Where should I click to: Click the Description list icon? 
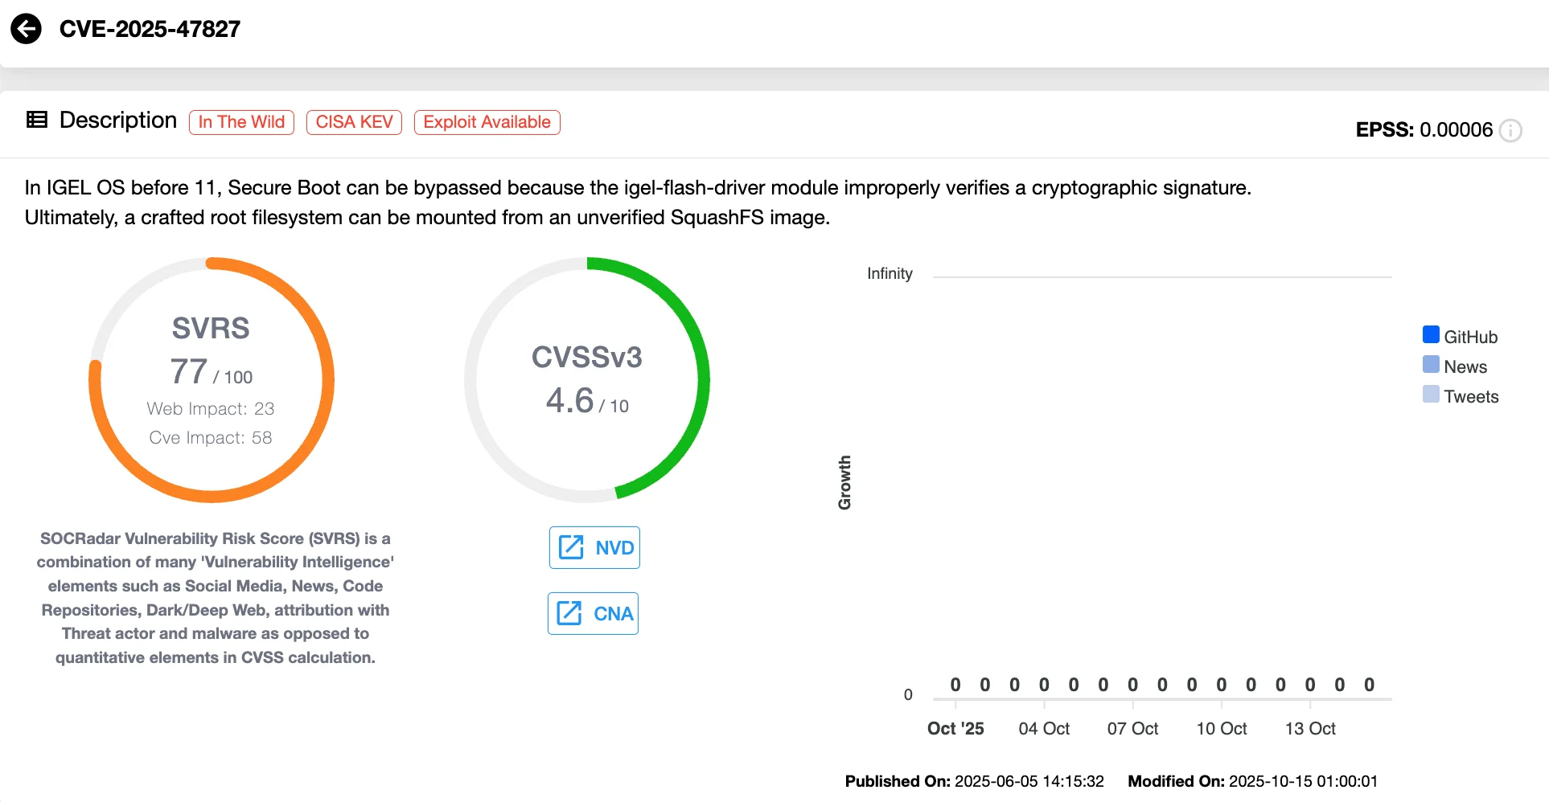click(x=37, y=120)
